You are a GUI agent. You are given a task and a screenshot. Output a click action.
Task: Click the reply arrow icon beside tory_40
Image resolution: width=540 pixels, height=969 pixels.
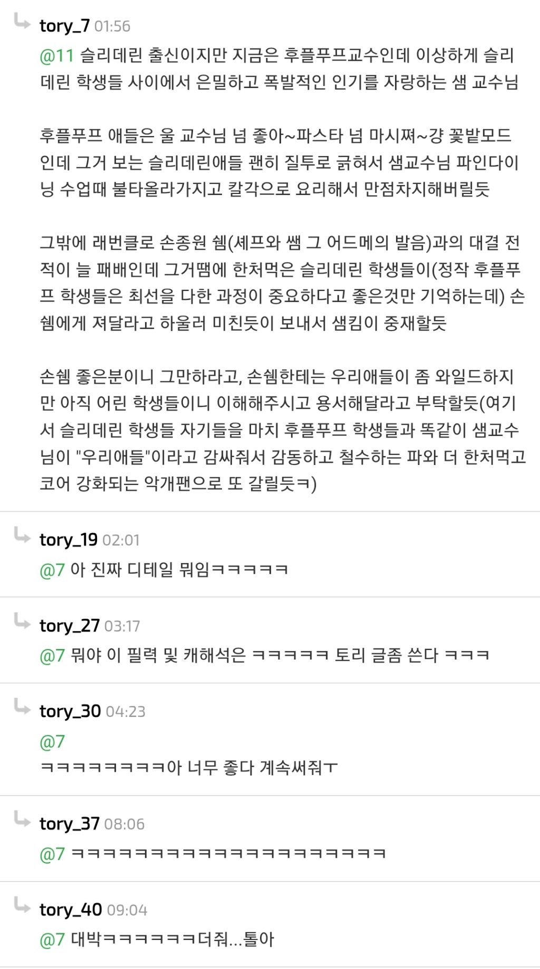(x=22, y=906)
